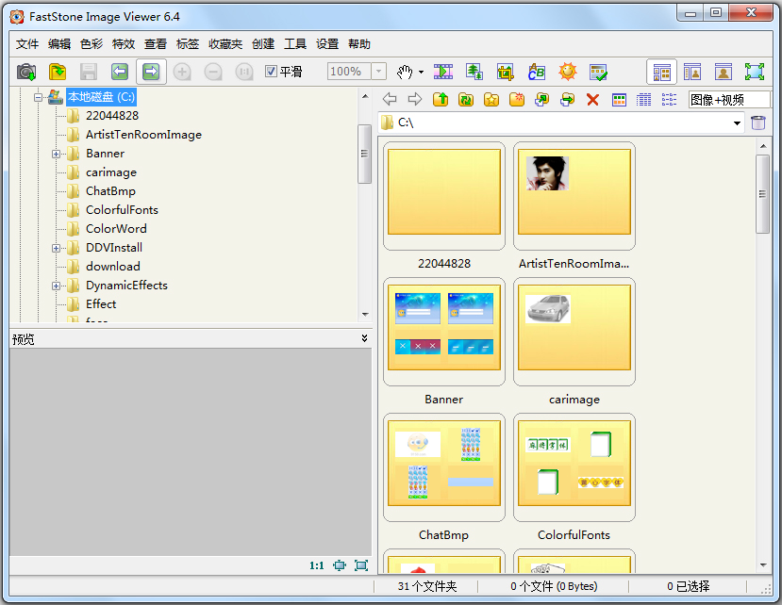Screen dimensions: 782x605
Task: Open the adjust lighting sun icon
Action: 568,72
